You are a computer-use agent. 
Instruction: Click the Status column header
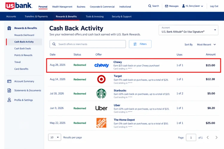[x=77, y=55]
